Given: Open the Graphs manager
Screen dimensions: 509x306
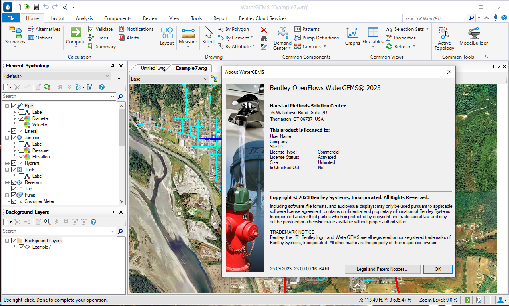Looking at the screenshot, I should [x=352, y=36].
